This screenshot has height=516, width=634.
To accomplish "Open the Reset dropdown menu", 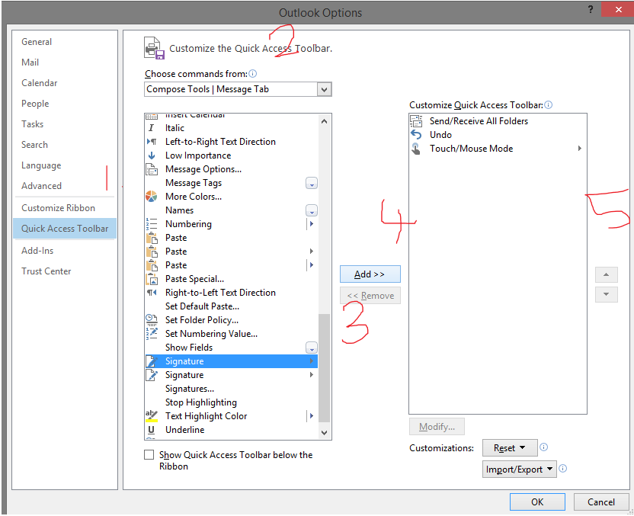I will [510, 447].
